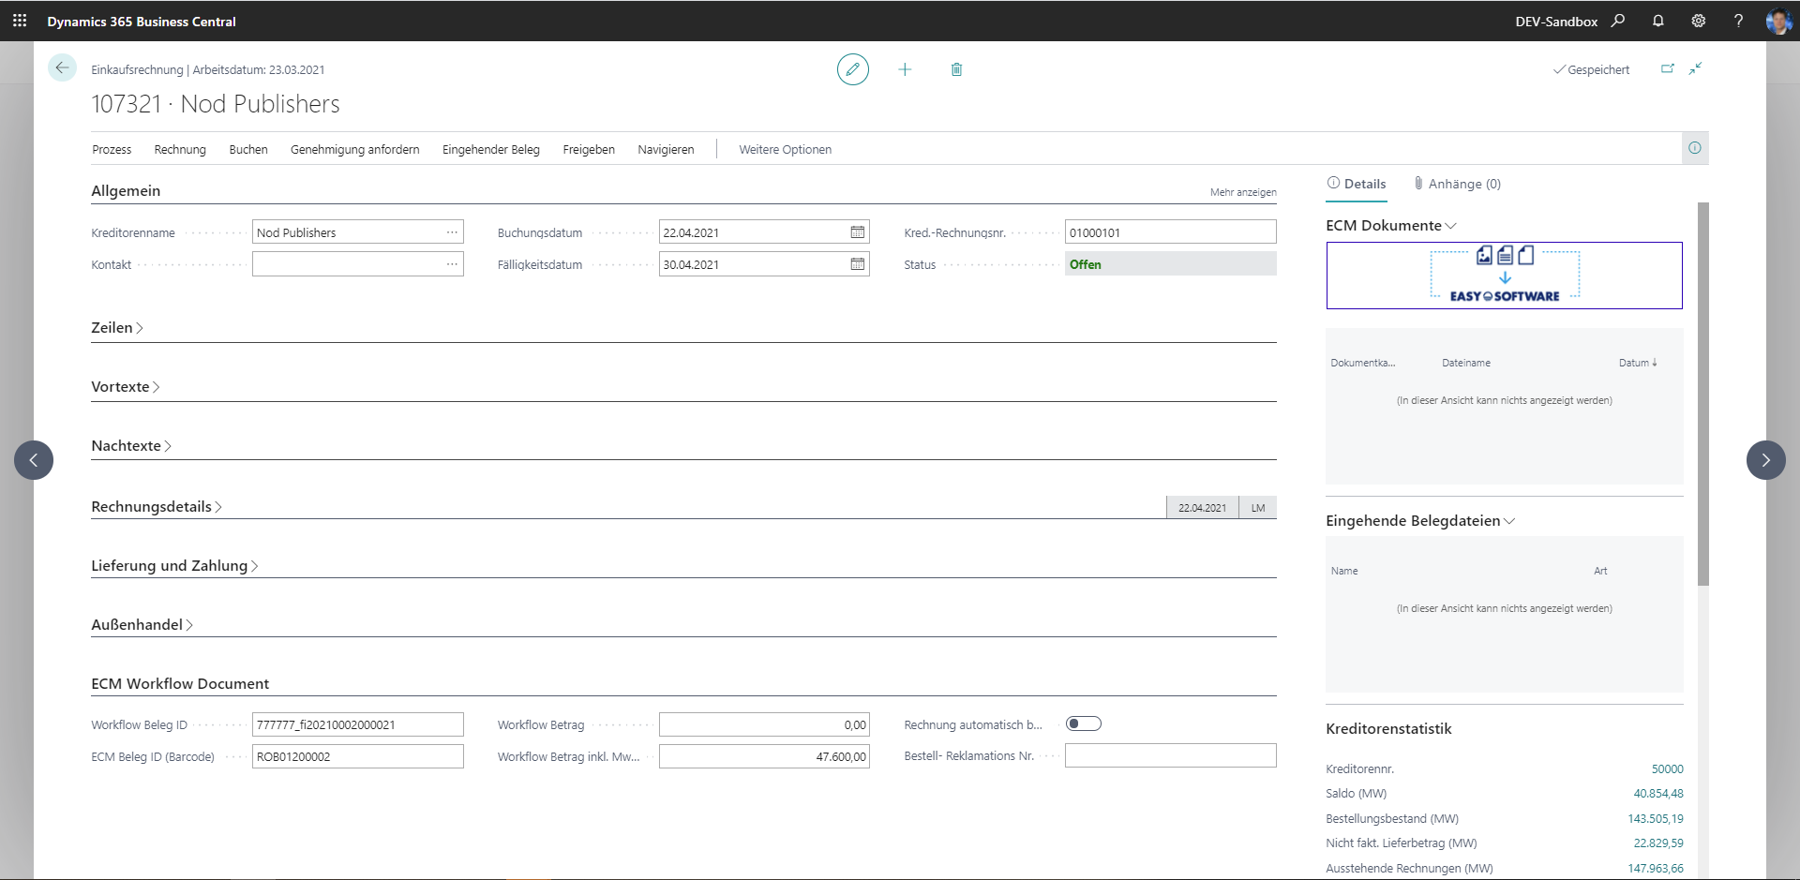Click the pencil edit icon

point(853,69)
